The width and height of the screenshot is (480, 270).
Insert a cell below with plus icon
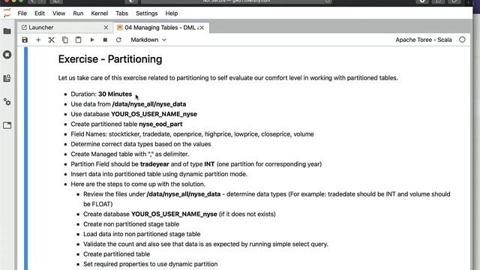38,40
